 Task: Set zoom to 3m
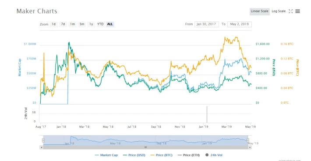(82, 24)
